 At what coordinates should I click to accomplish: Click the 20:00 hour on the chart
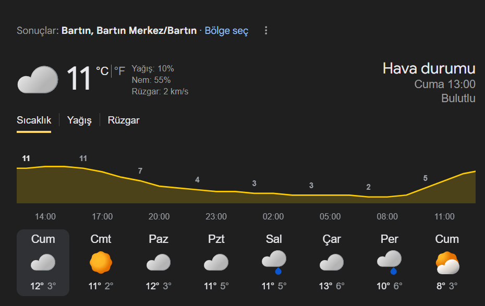click(159, 216)
